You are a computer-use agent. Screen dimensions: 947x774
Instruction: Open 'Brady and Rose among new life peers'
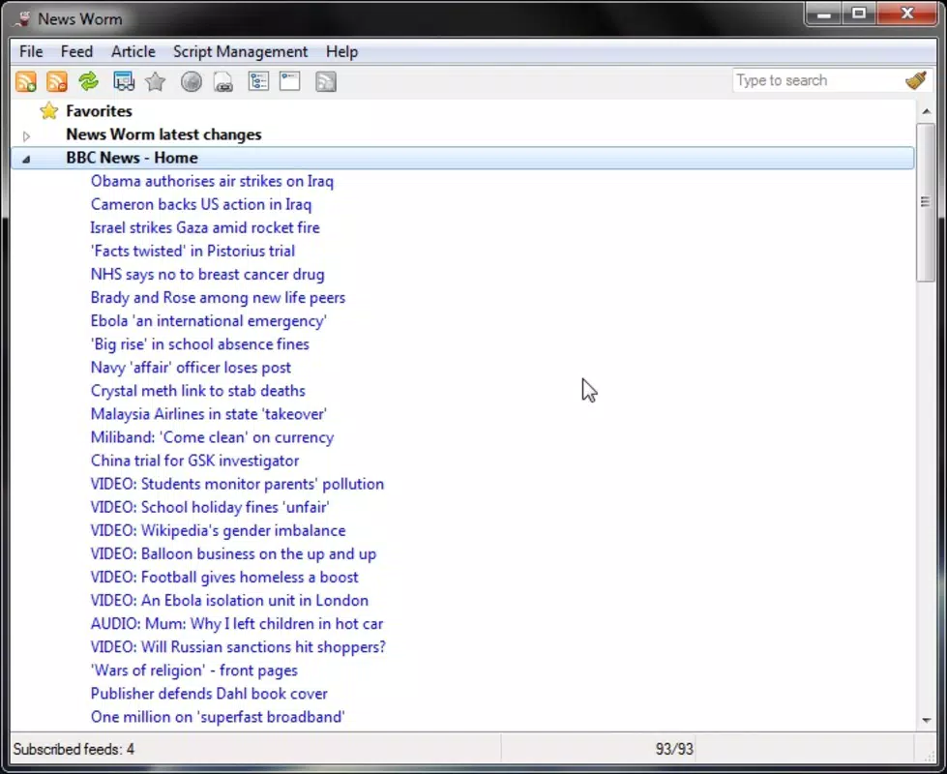point(218,298)
